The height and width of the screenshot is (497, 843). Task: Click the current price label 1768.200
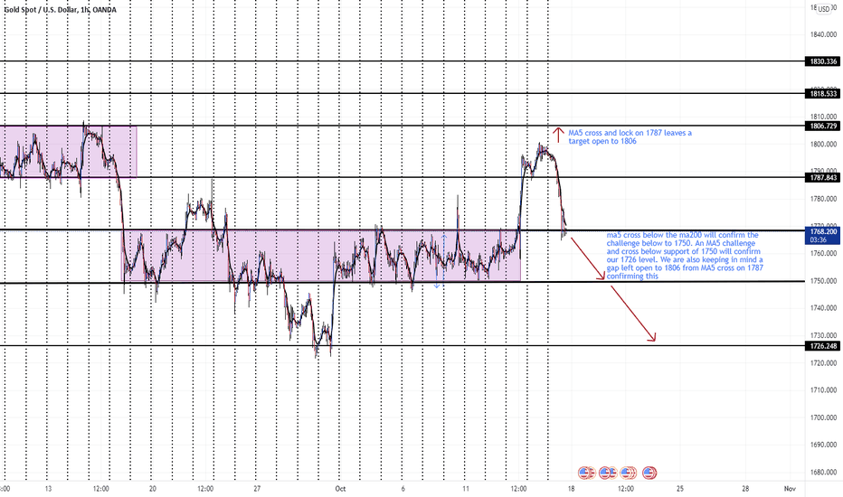(x=823, y=231)
